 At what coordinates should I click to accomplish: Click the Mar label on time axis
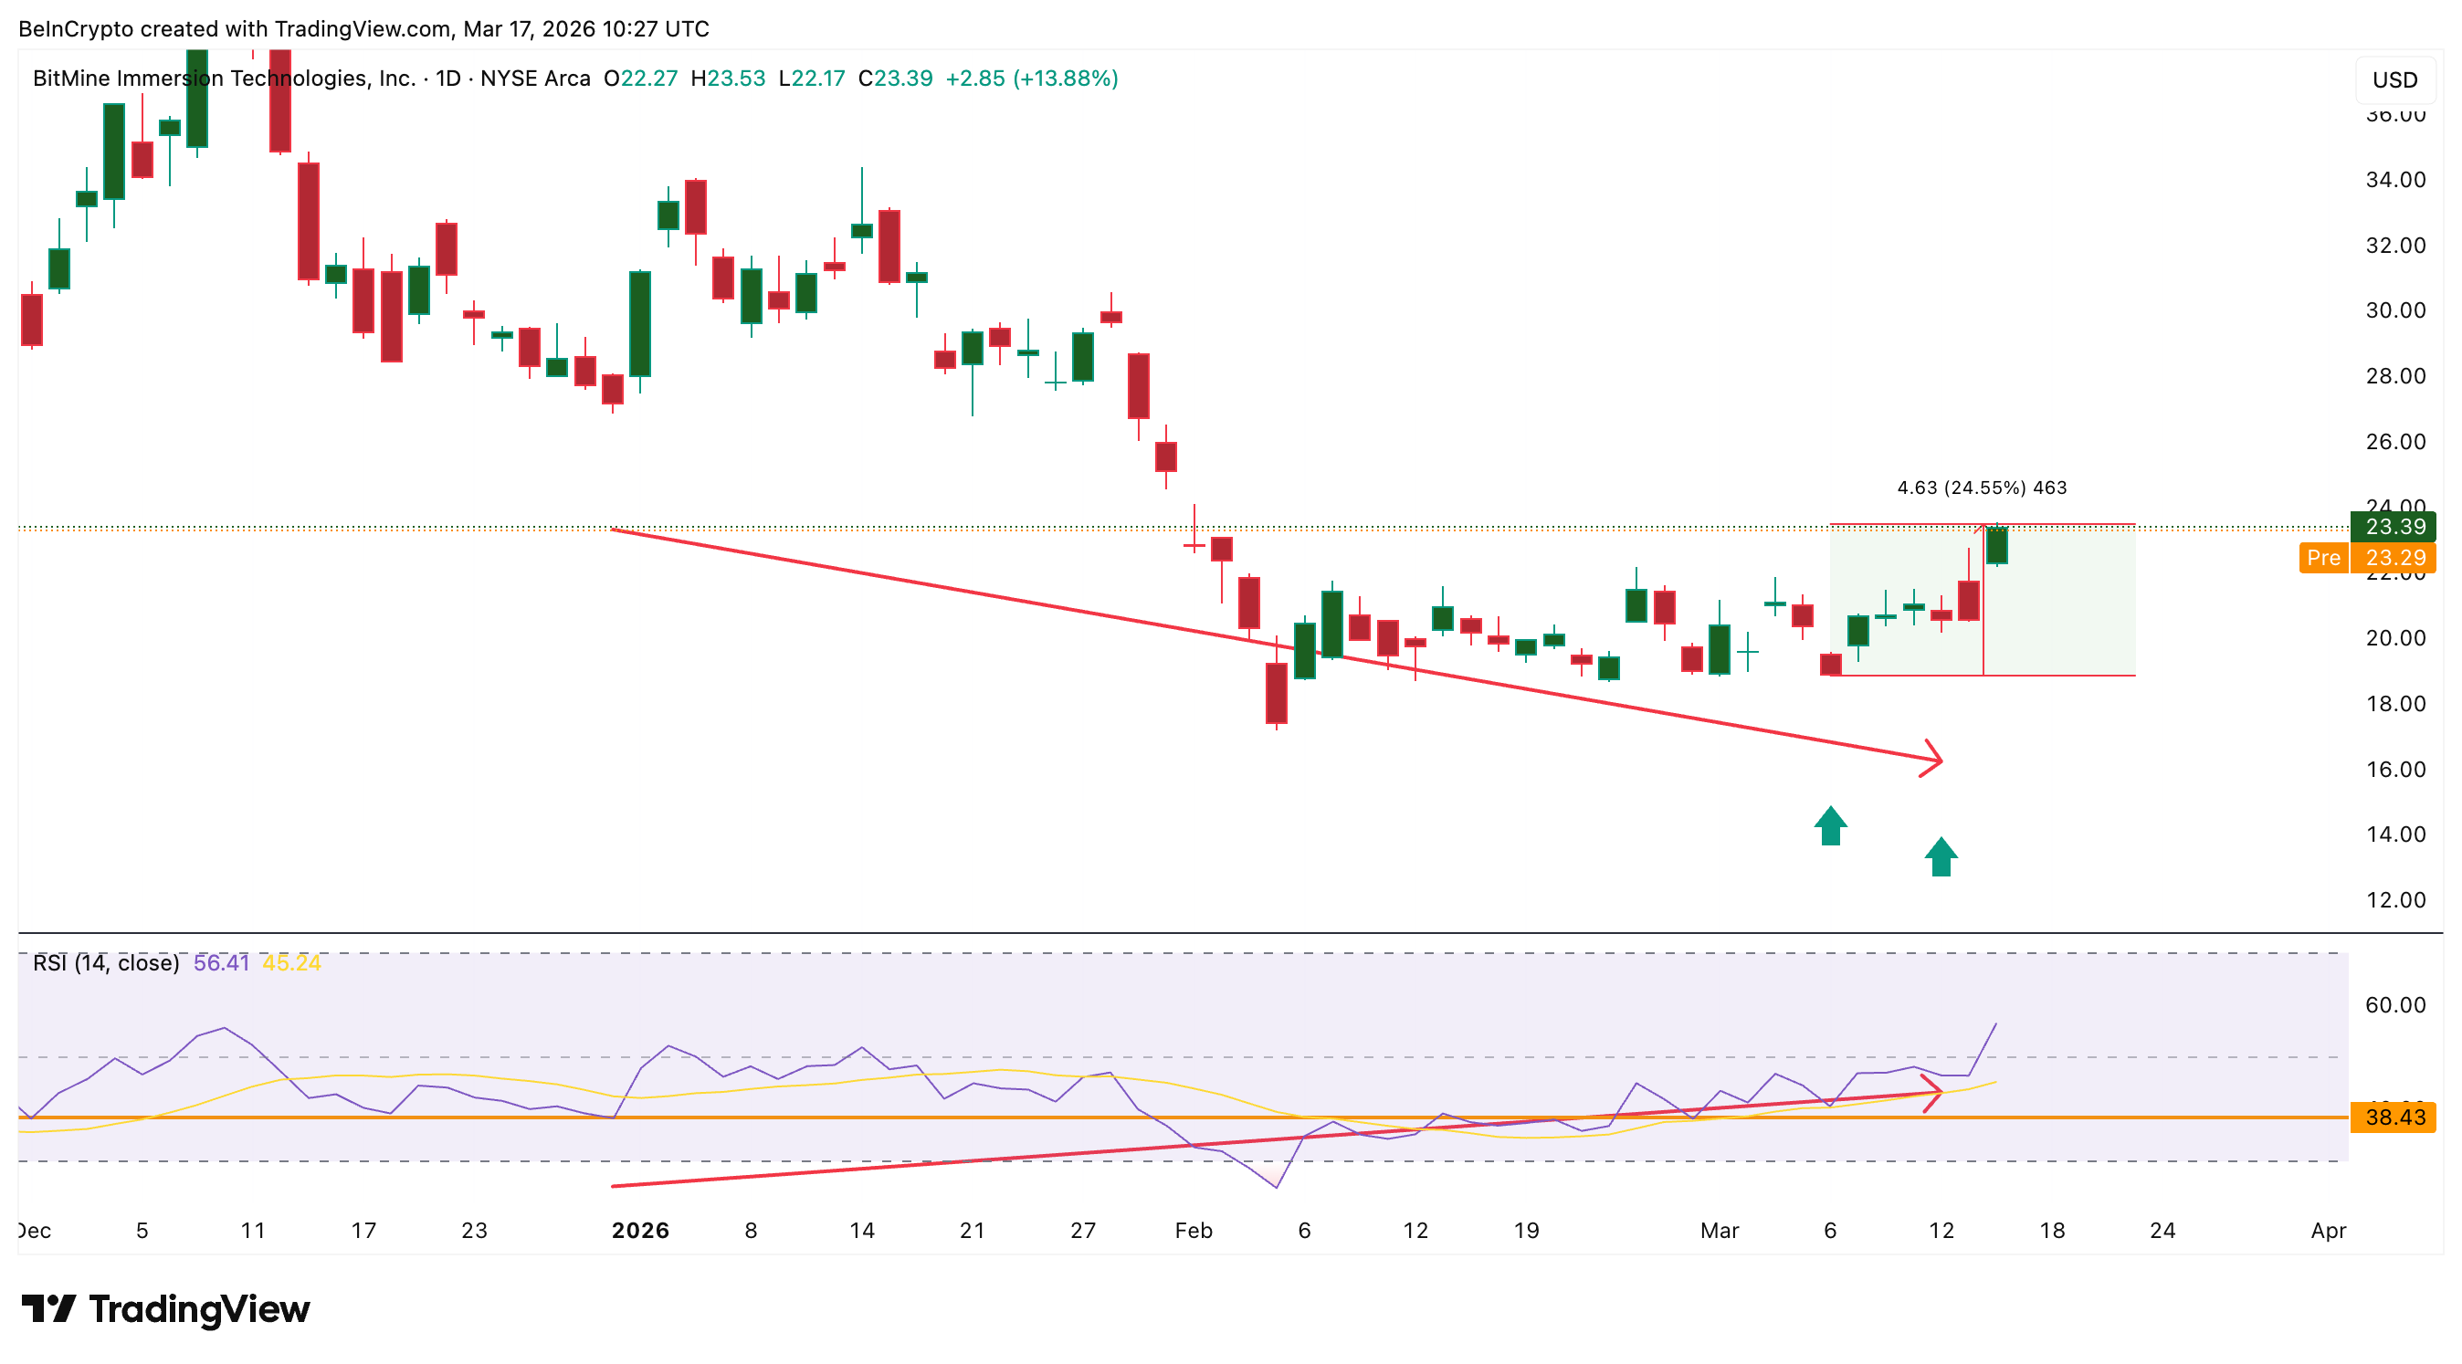pos(1719,1231)
